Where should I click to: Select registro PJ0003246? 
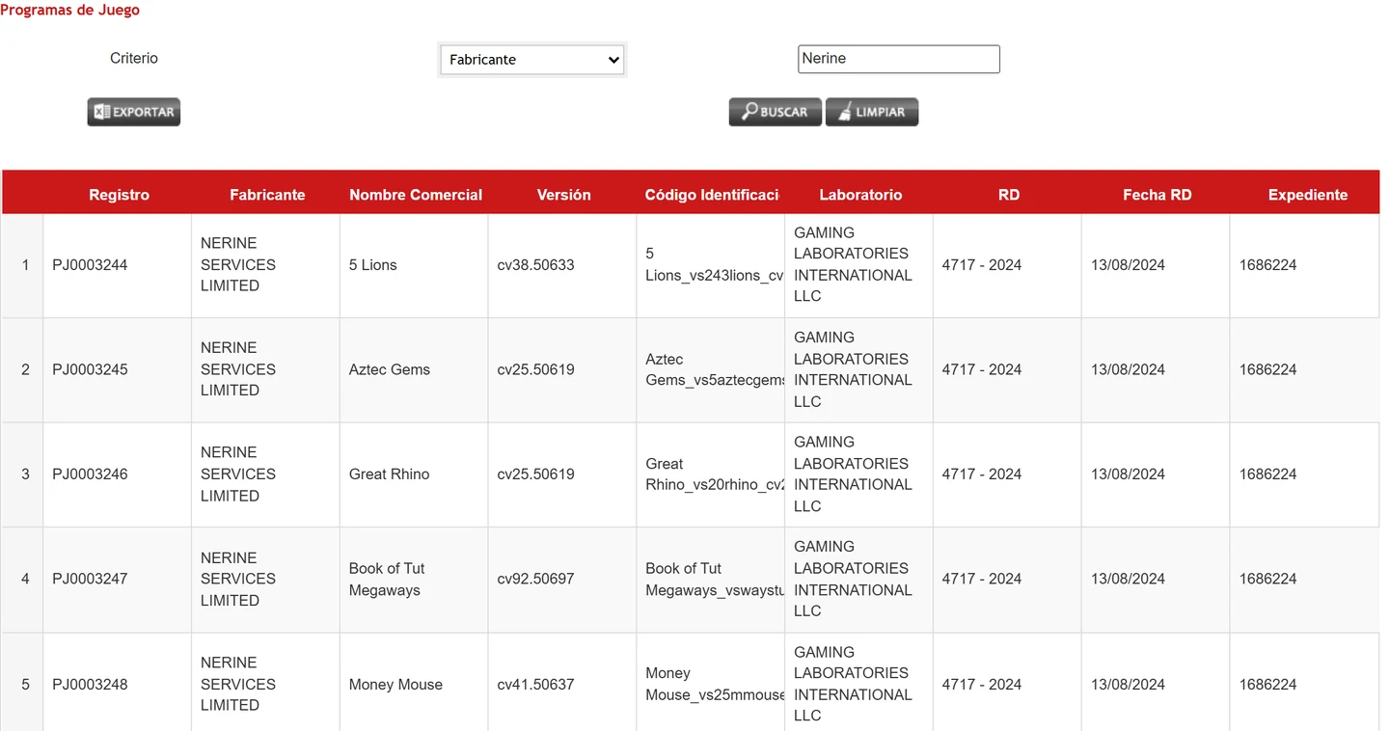pos(90,474)
